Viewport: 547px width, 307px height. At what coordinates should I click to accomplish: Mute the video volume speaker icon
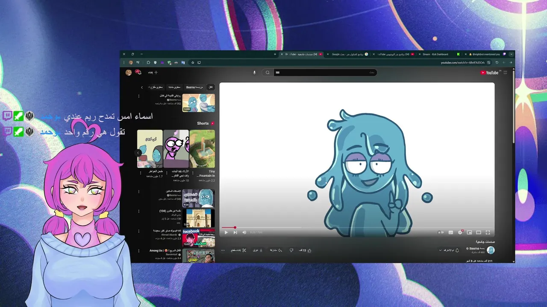[x=244, y=232]
